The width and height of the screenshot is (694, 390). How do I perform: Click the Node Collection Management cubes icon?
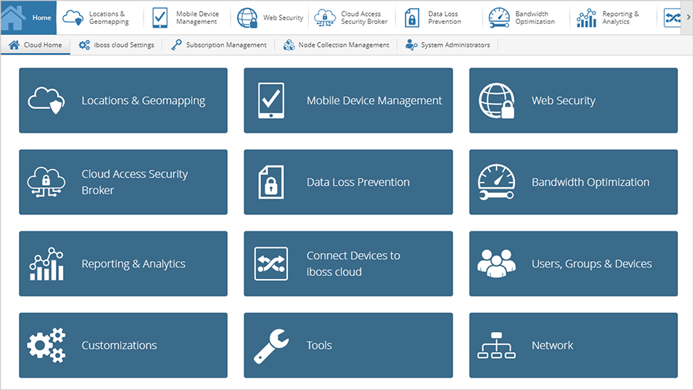pos(289,45)
